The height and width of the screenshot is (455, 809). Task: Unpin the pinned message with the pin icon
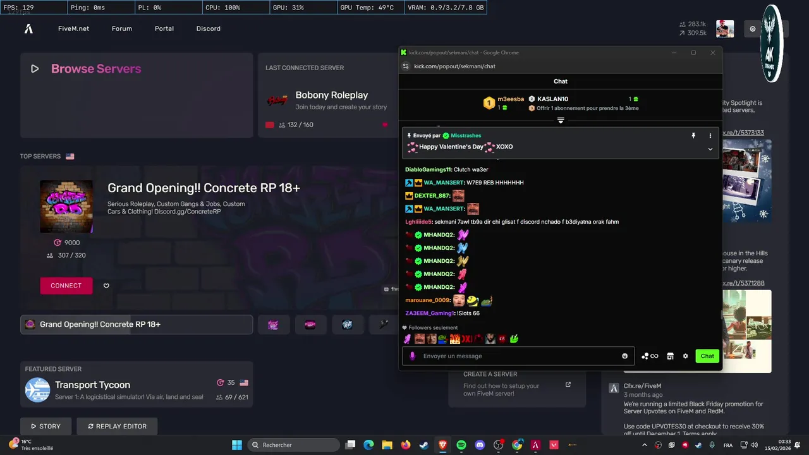tap(693, 136)
